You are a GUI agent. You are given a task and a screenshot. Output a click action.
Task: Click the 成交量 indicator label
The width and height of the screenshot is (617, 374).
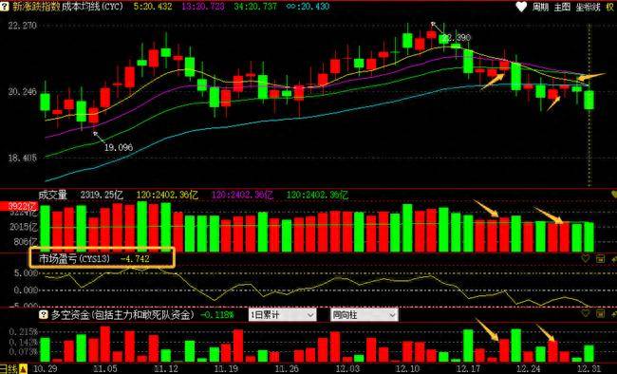(x=53, y=195)
